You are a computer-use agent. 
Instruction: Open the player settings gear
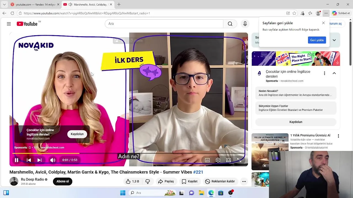click(218, 160)
